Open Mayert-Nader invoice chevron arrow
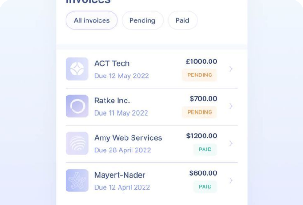This screenshot has height=205, width=303. [231, 181]
